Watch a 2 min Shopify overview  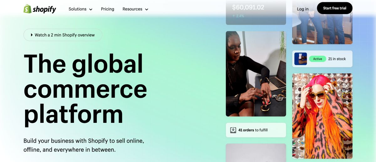click(x=63, y=35)
